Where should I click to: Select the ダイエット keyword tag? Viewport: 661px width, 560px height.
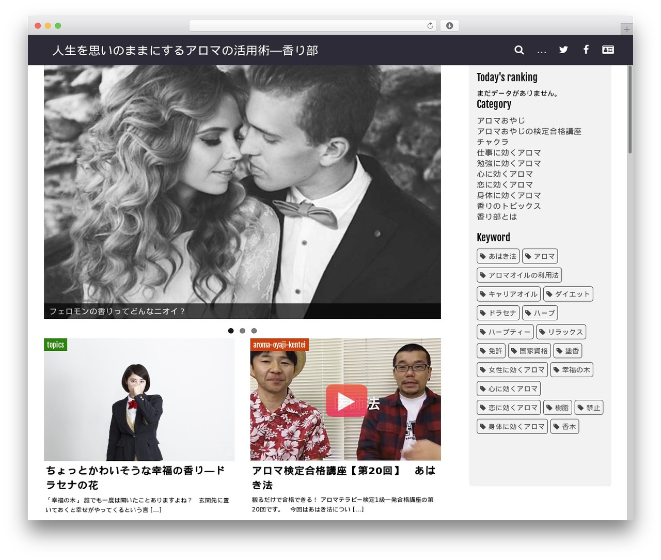[x=568, y=294]
